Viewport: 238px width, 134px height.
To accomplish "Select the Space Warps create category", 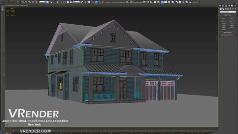I will 233,9.
